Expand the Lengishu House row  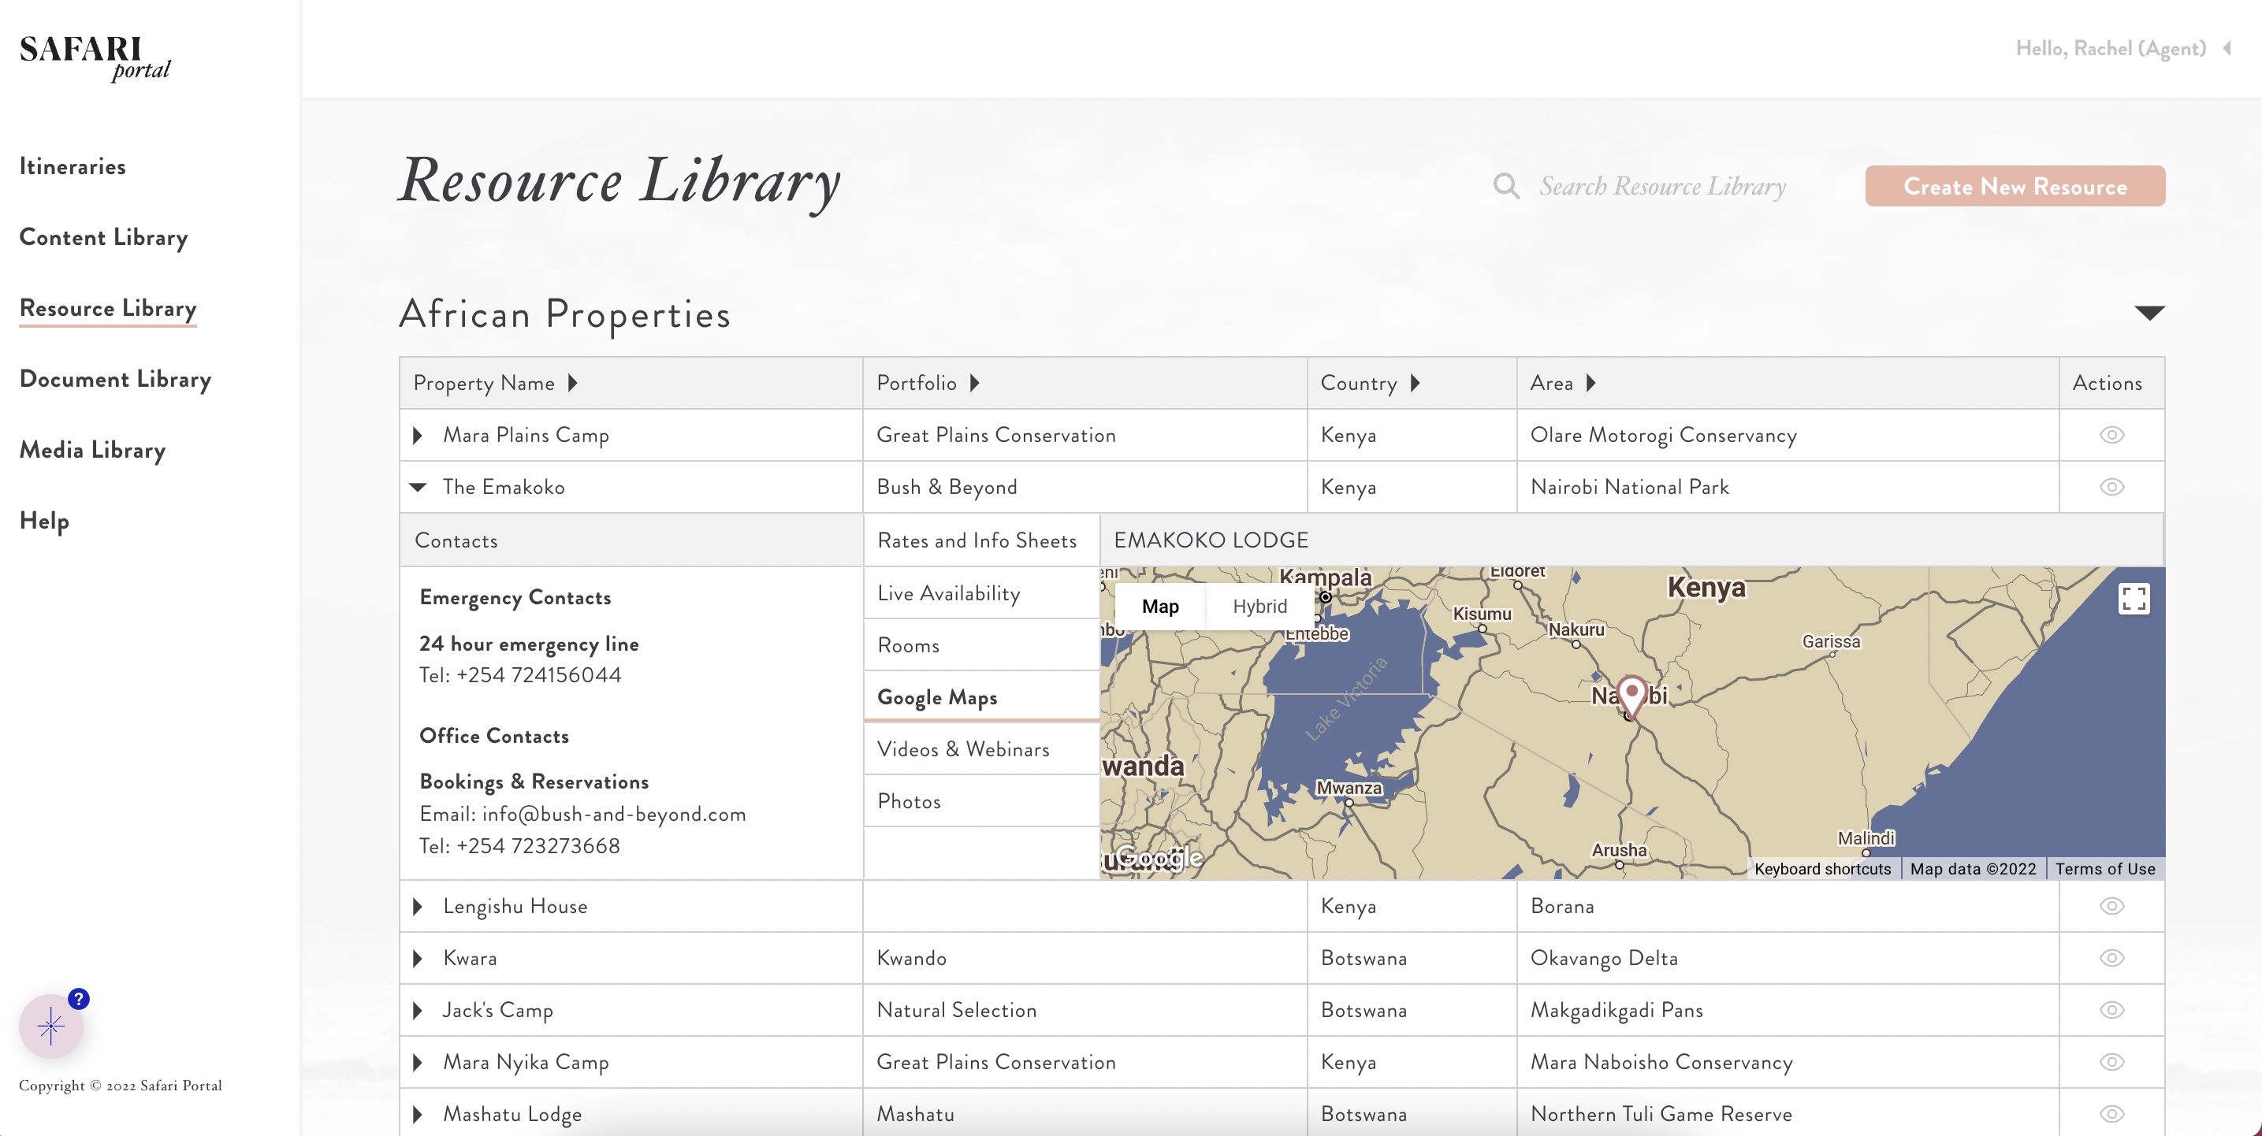point(418,906)
